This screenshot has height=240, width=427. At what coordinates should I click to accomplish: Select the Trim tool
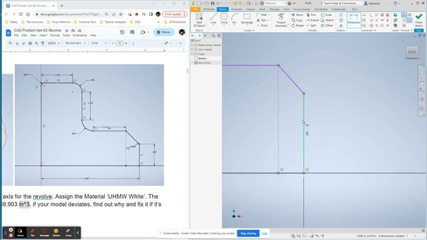[312, 15]
